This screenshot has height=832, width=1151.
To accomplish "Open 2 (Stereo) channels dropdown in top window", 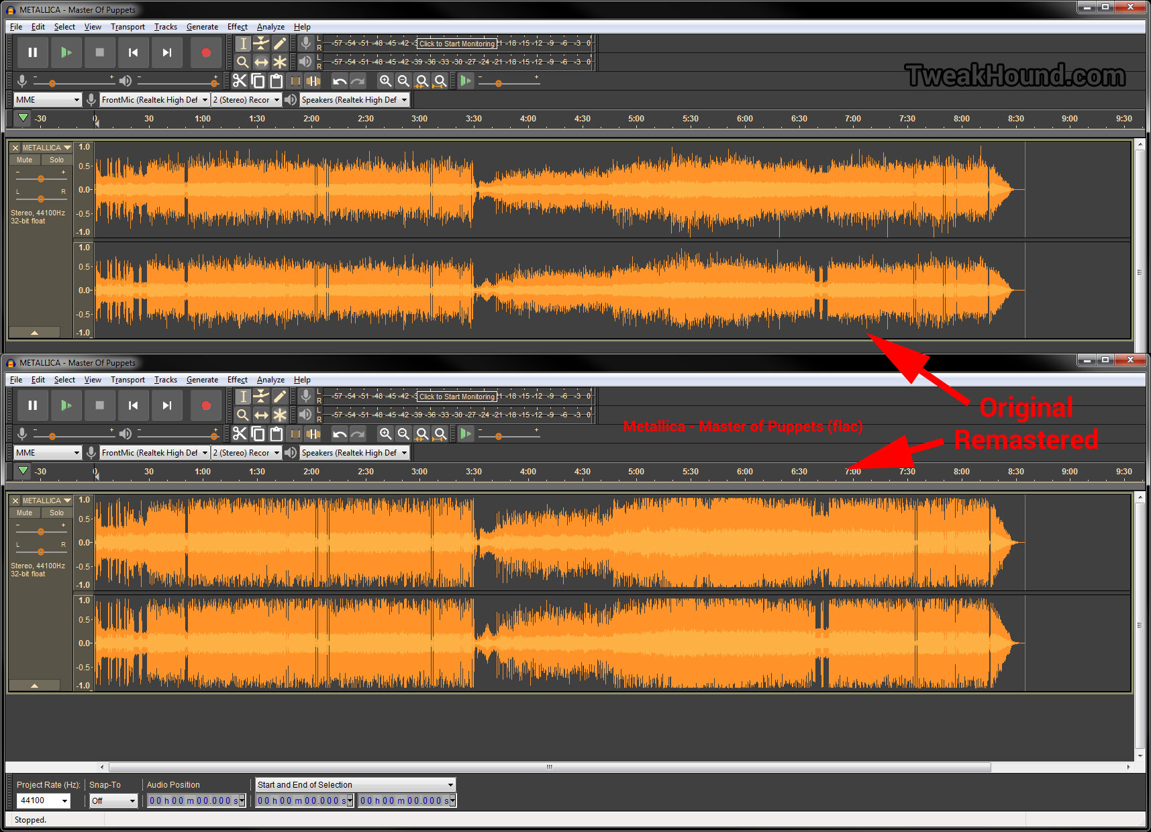I will (246, 100).
